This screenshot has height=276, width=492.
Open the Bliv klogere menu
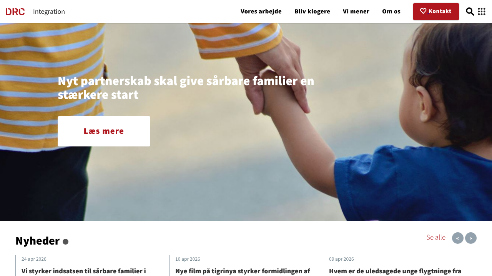coord(312,11)
